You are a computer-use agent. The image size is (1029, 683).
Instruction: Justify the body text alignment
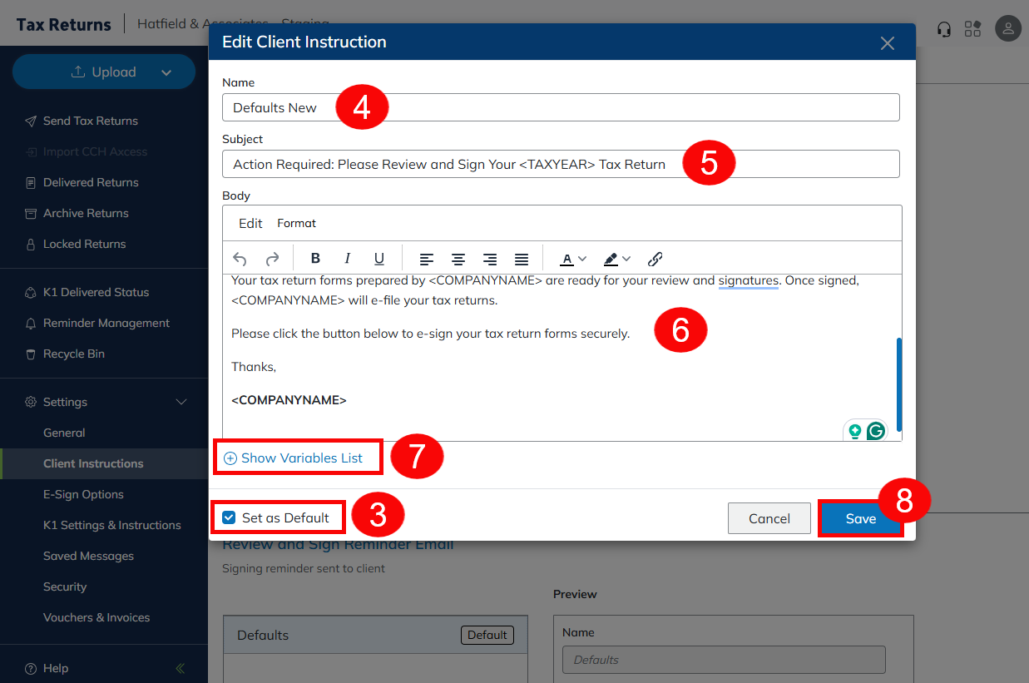pos(522,259)
